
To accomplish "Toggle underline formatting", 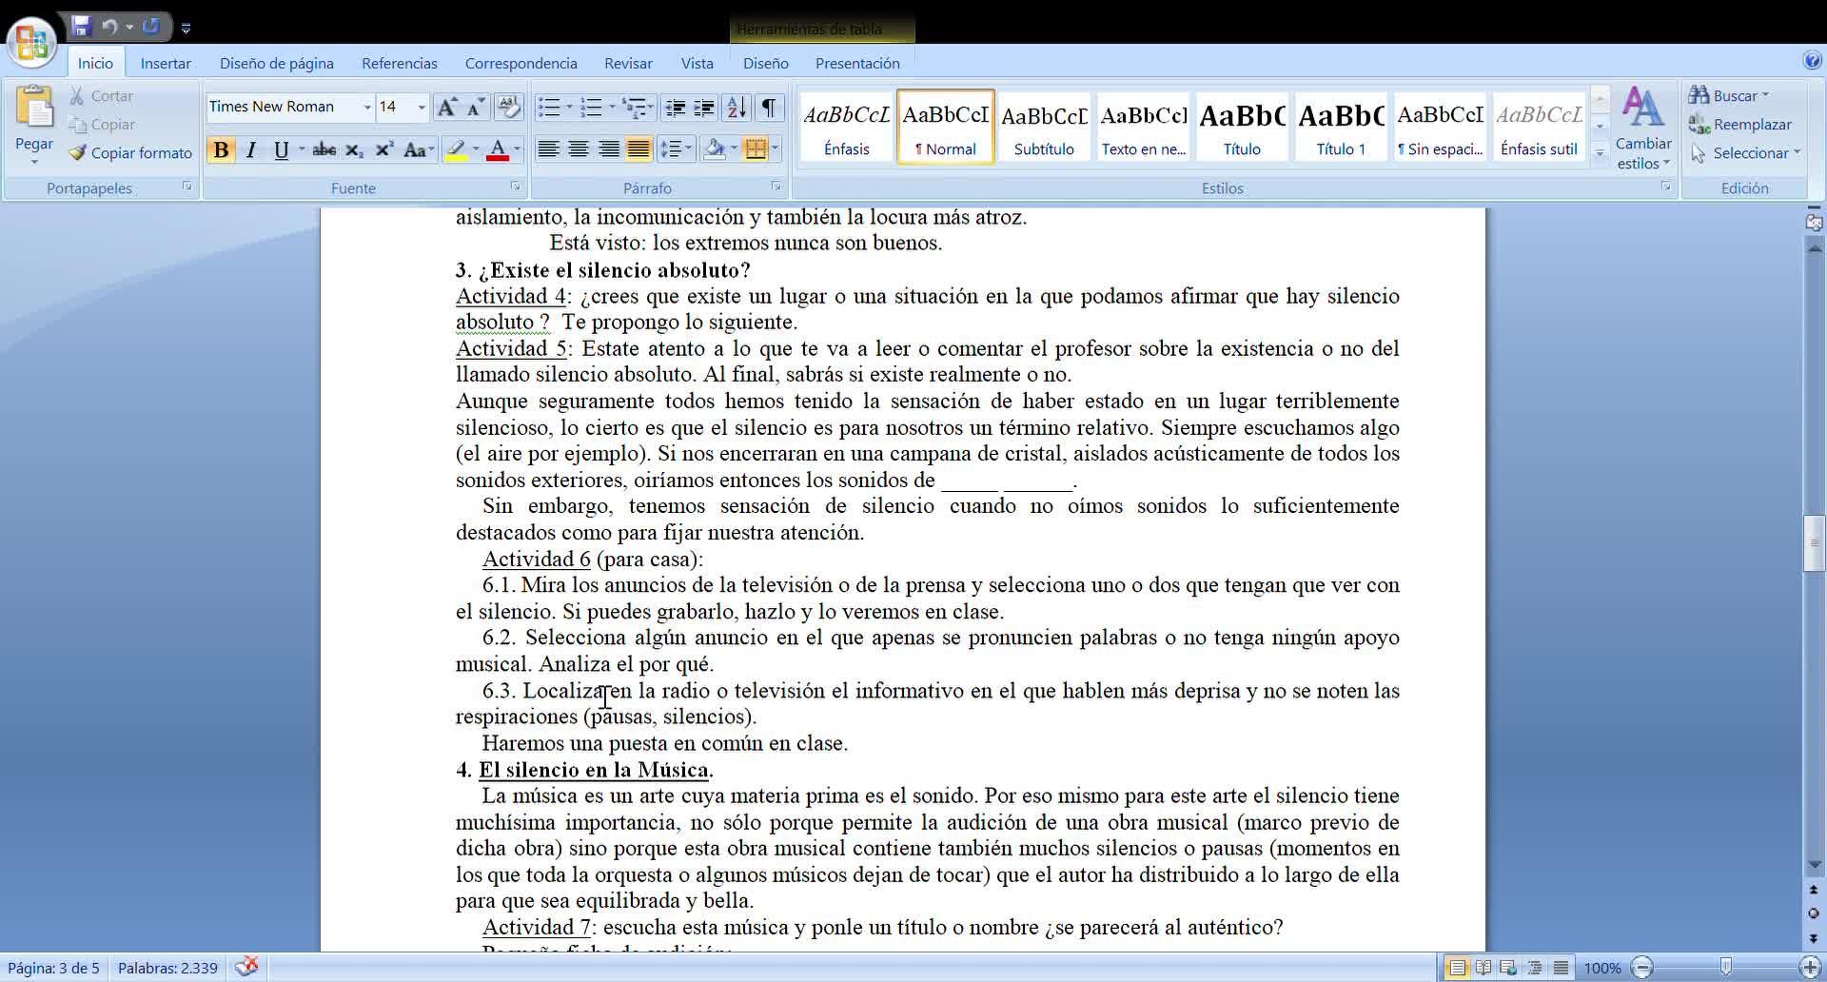I will (x=281, y=149).
